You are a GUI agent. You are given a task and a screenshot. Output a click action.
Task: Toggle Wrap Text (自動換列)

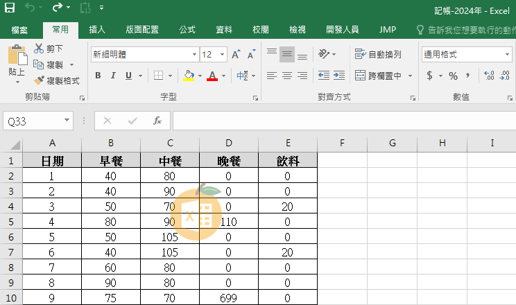pos(378,54)
